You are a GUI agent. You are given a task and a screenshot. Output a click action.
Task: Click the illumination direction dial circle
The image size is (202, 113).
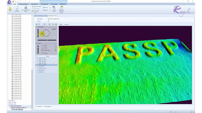click(x=46, y=33)
